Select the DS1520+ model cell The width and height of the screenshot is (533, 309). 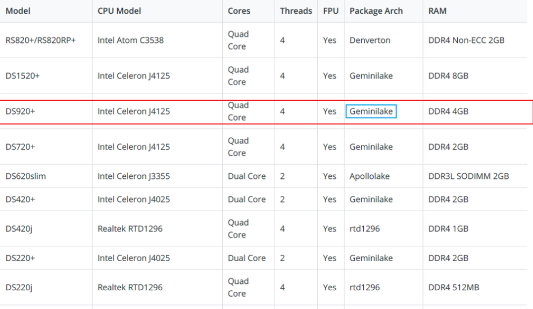22,76
